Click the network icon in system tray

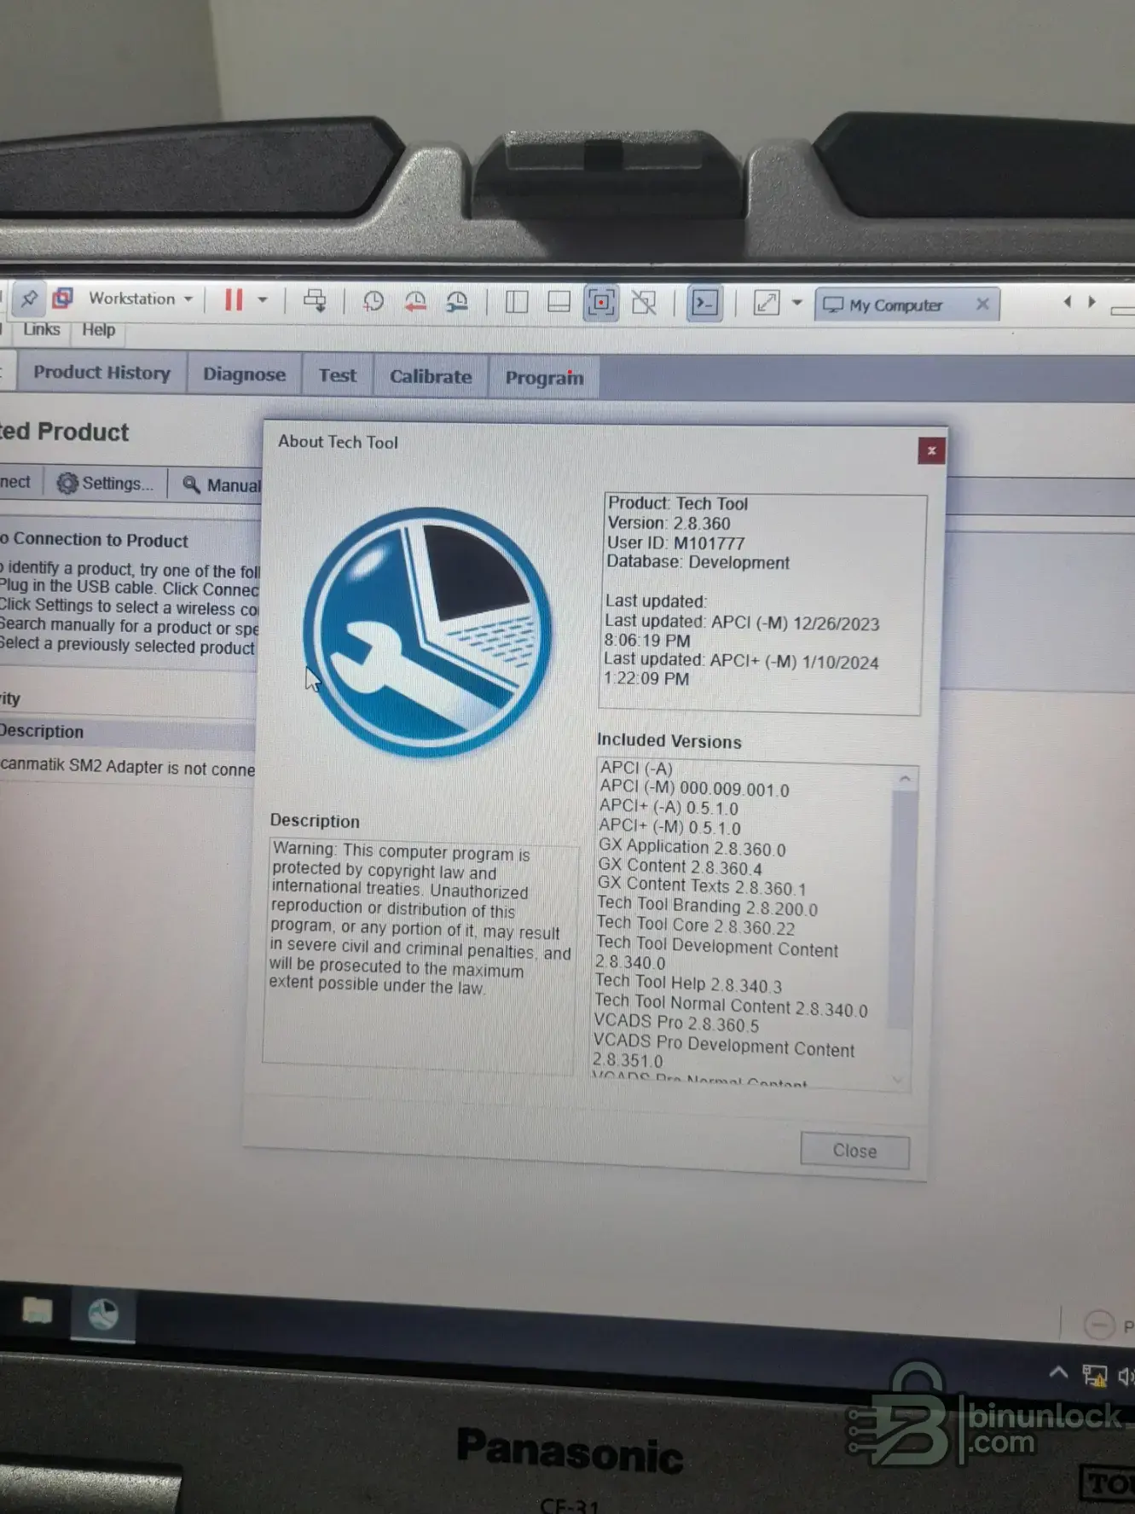[x=1094, y=1375]
